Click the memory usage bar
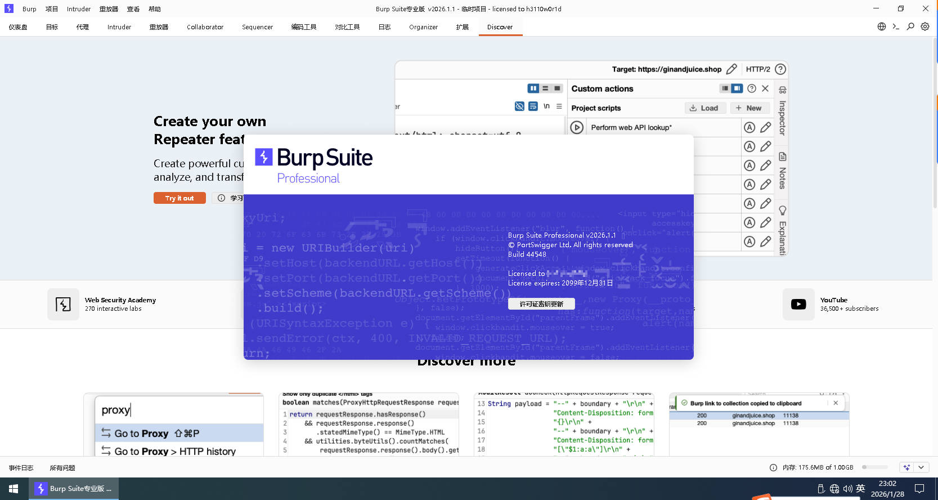 (x=874, y=467)
